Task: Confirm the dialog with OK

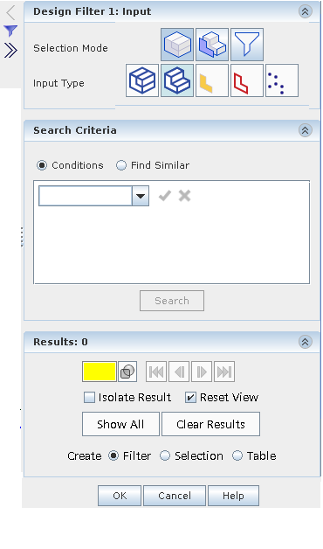Action: tap(120, 496)
